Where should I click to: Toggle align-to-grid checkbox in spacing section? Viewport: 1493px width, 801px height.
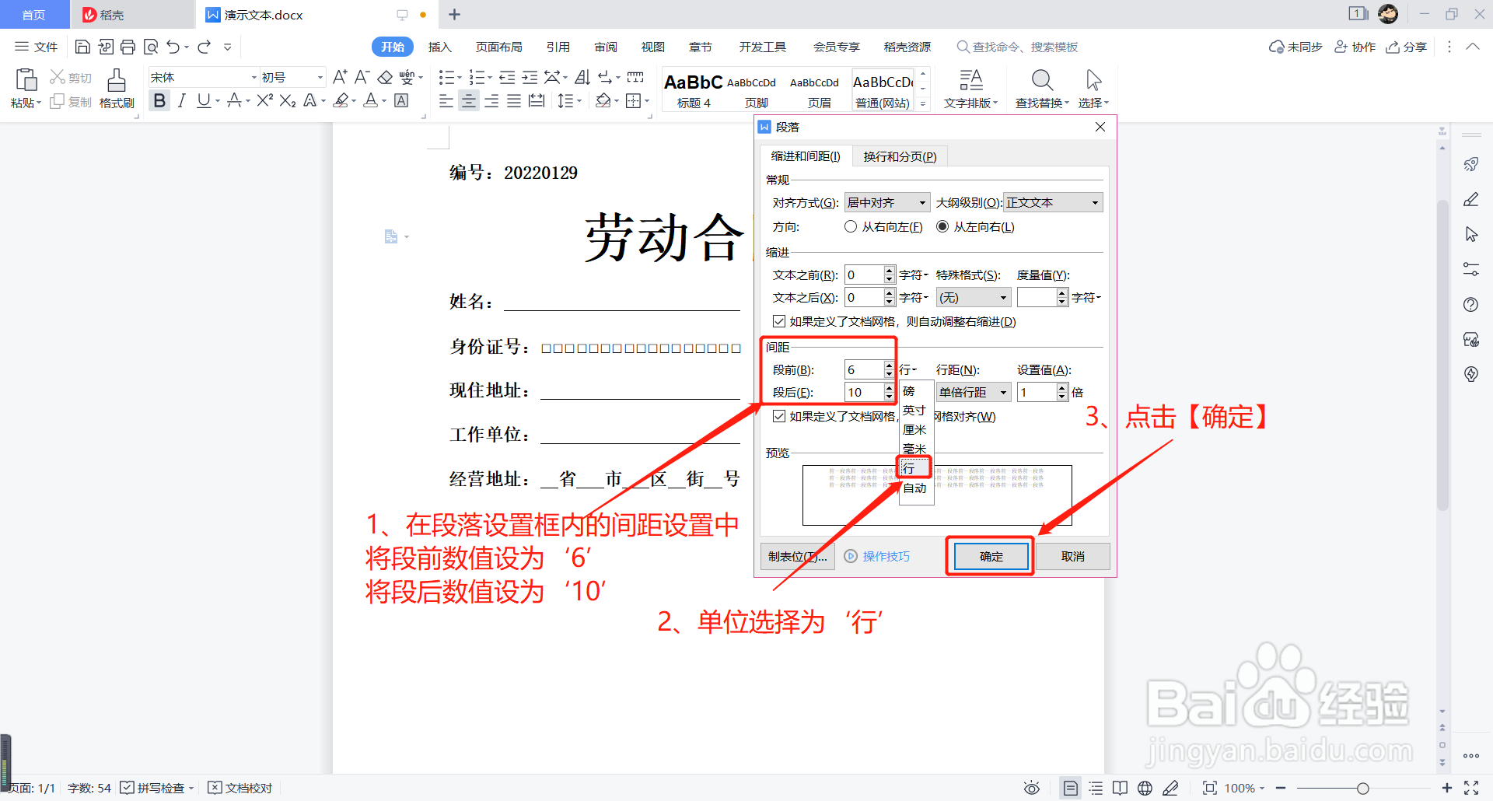(778, 416)
